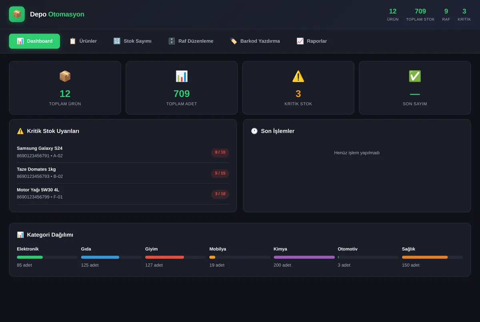
Task: Click the warning icon on Kritik Stok card
Action: 298,76
